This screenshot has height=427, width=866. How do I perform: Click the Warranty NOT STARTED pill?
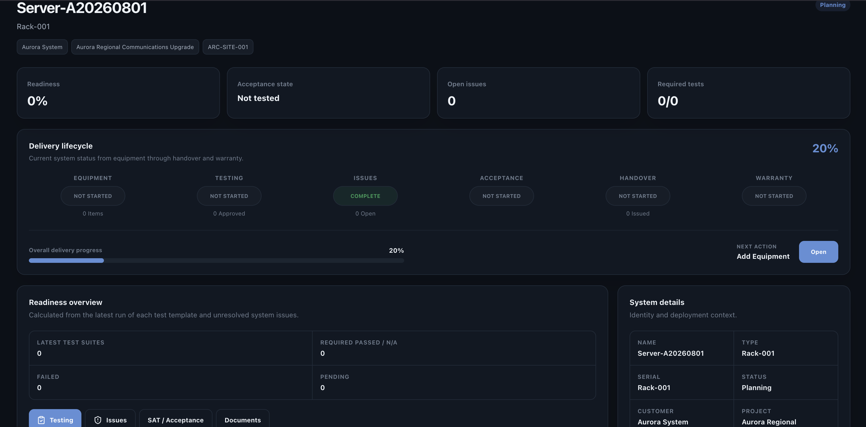[774, 196]
